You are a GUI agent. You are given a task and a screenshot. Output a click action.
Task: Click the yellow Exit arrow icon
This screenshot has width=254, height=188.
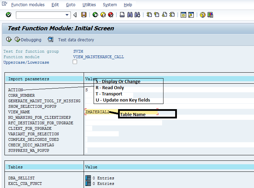(103, 15)
